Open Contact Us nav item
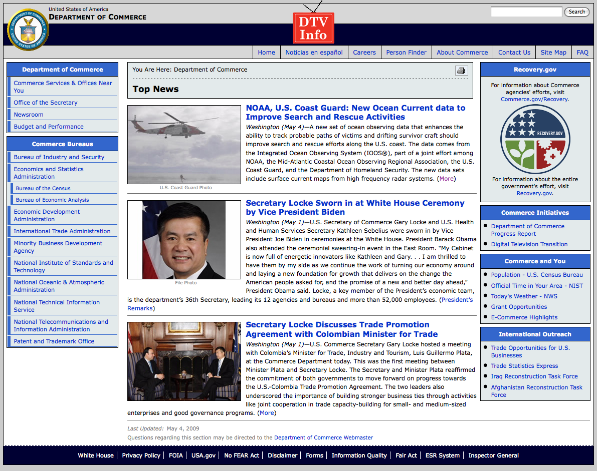Viewport: 597px width, 471px height. tap(514, 53)
